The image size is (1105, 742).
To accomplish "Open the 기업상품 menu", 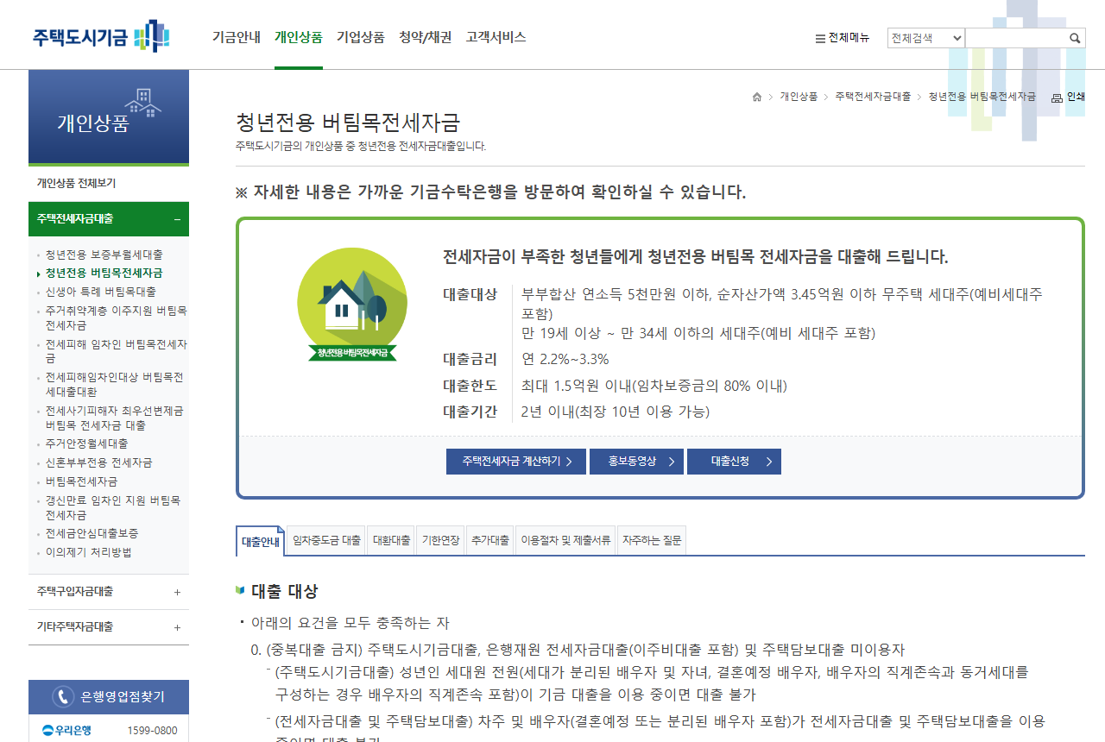I will (361, 37).
